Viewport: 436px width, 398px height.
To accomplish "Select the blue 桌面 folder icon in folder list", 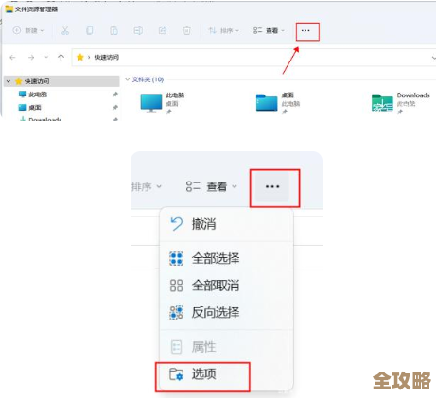I will [x=267, y=102].
